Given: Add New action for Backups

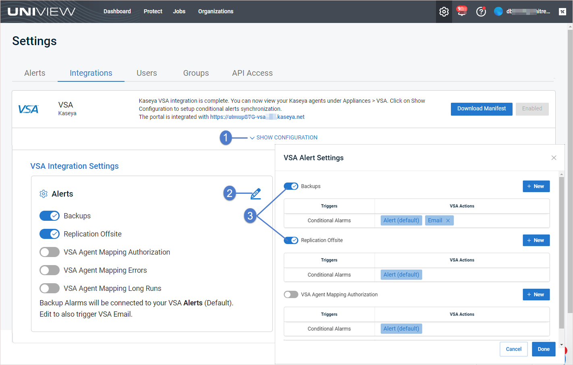Looking at the screenshot, I should tap(536, 186).
